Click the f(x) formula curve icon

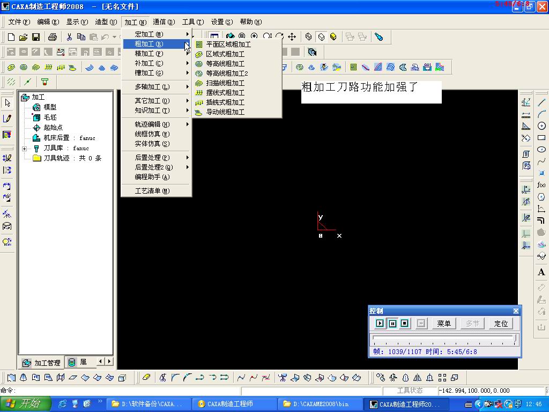coord(541,185)
